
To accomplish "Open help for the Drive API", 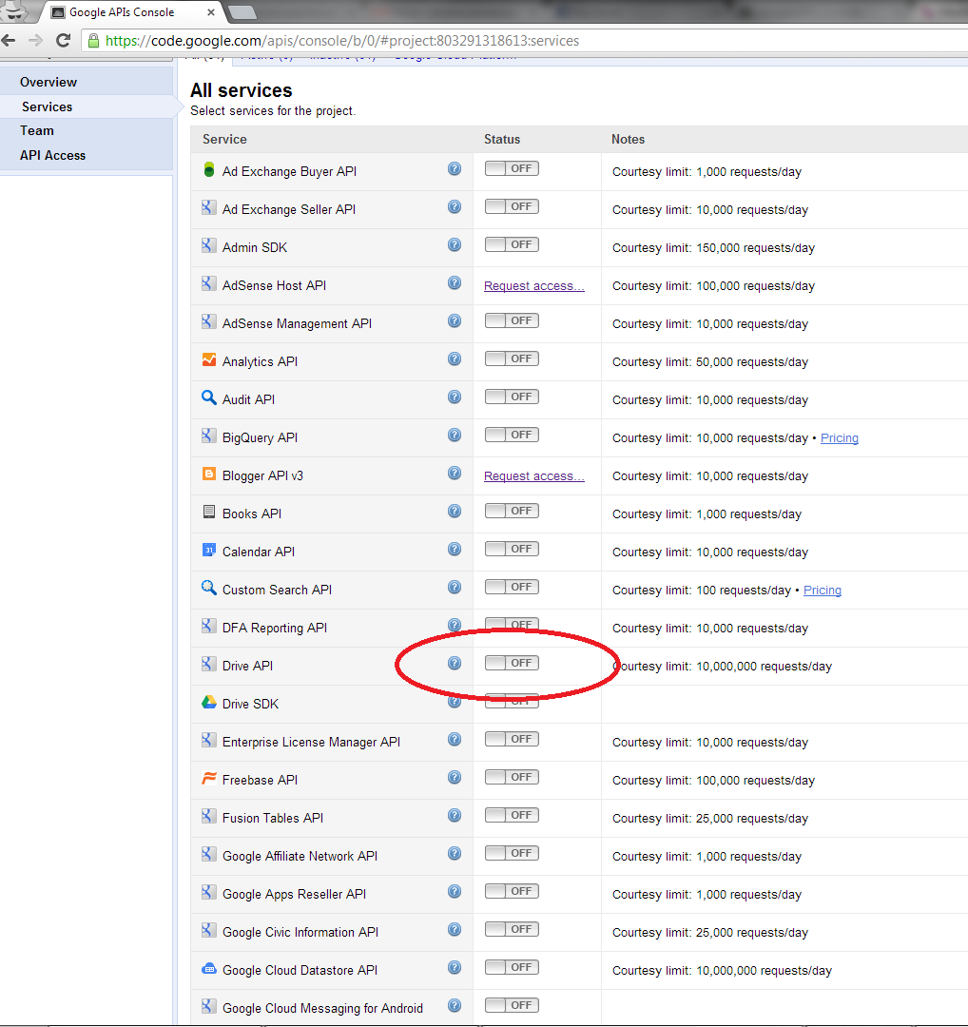I will tap(455, 663).
